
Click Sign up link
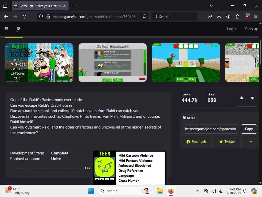[251, 29]
